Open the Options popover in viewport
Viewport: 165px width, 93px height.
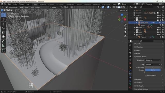(x=123, y=10)
